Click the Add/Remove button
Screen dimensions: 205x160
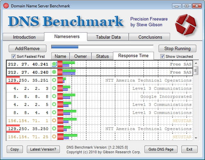coord(27,48)
